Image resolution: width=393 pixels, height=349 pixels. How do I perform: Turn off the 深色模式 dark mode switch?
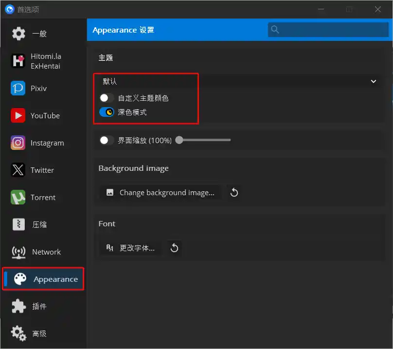(107, 112)
